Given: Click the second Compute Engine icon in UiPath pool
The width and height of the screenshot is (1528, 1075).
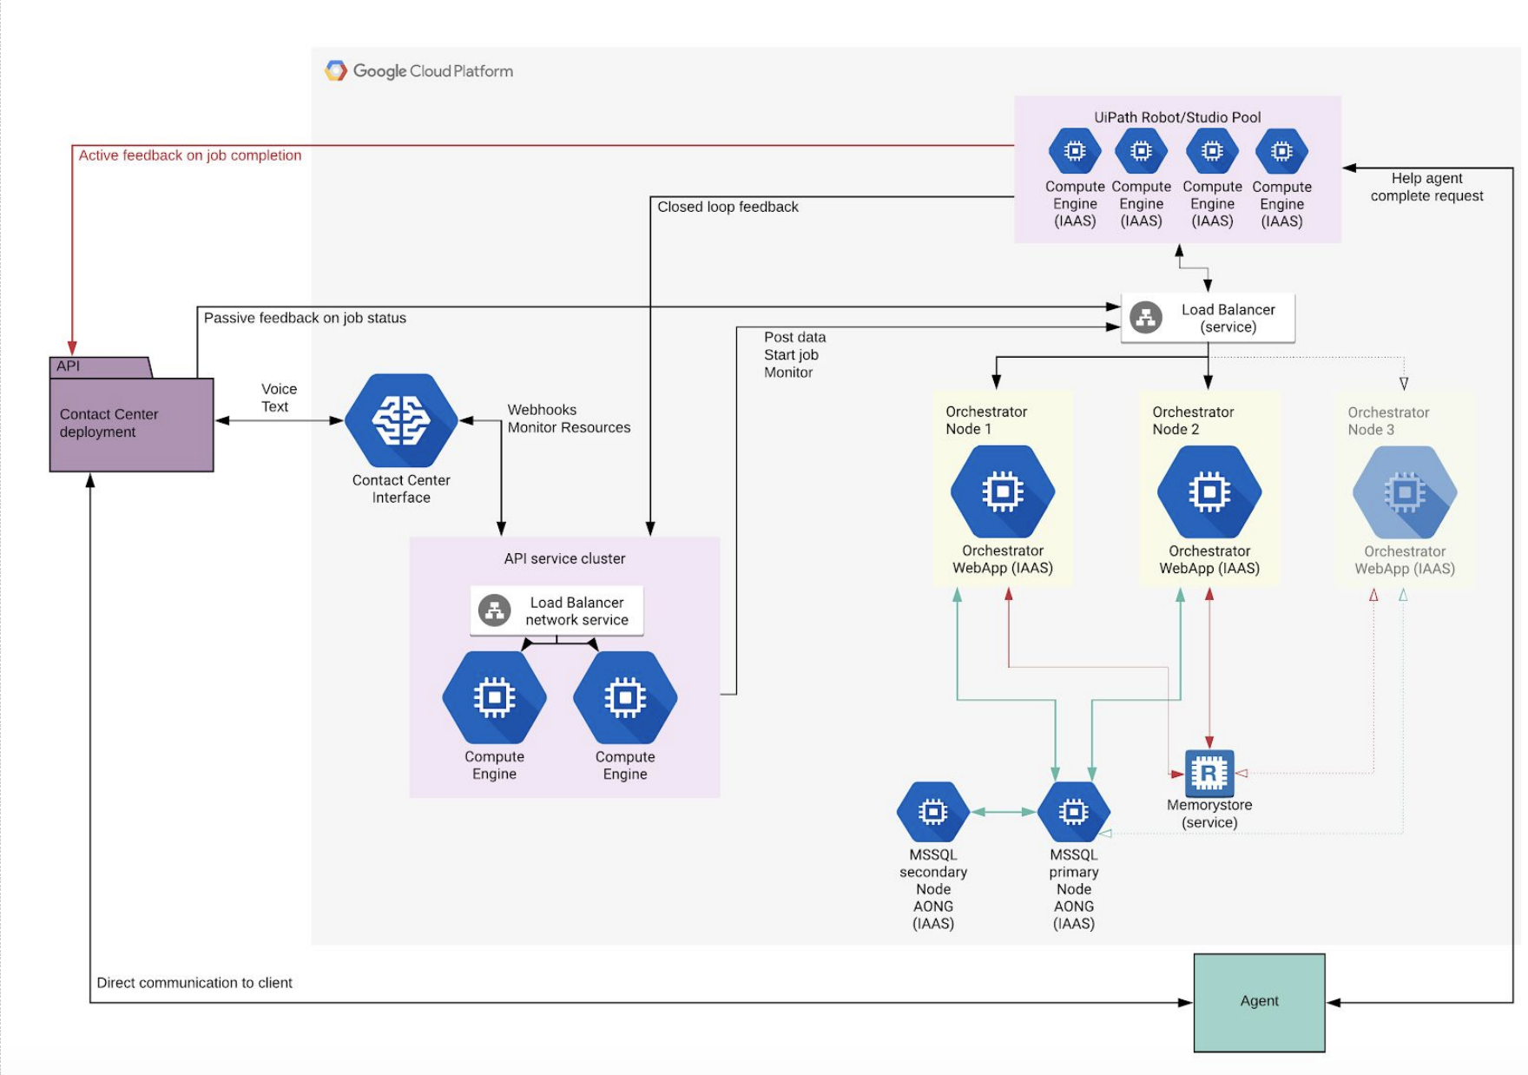Looking at the screenshot, I should (x=1141, y=151).
